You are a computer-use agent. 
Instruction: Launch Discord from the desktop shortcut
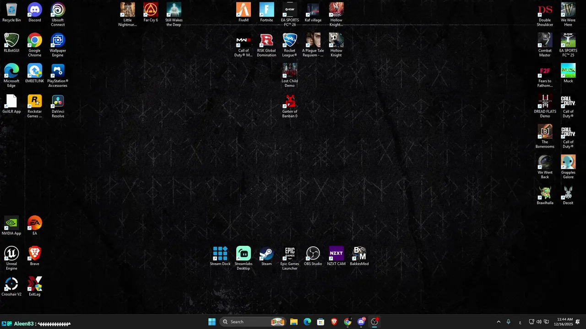[x=35, y=12]
